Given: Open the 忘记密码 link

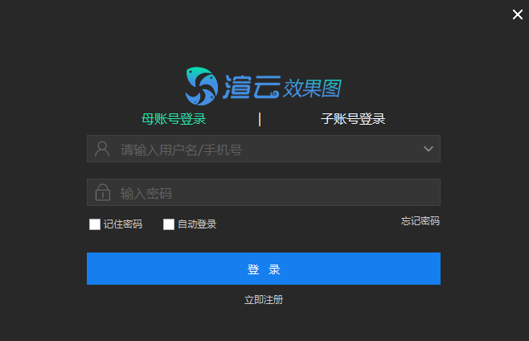Looking at the screenshot, I should click(420, 221).
